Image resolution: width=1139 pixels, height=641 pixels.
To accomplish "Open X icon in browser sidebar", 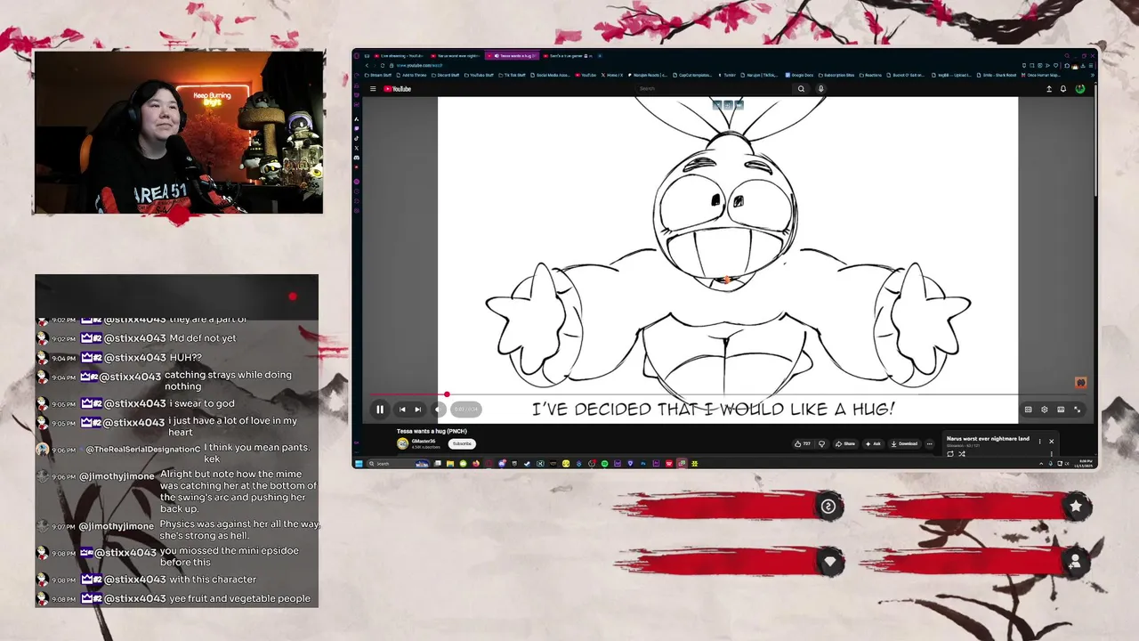I will (357, 148).
